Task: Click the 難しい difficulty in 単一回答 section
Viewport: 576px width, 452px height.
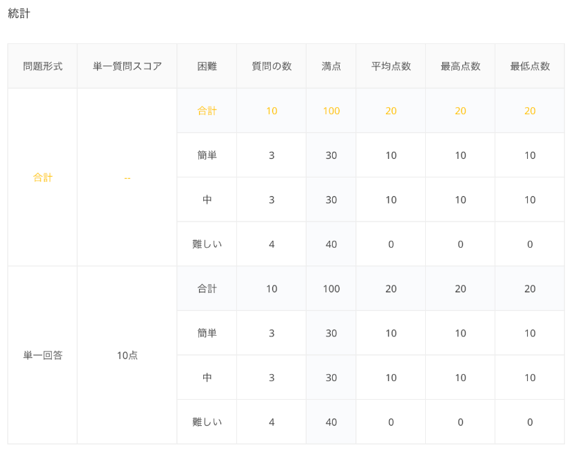Action: click(x=207, y=422)
